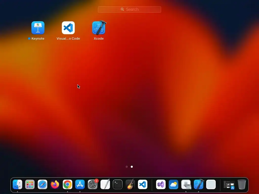The image size is (259, 194).
Task: Launch GarageBand from the Dock
Action: pos(130,184)
